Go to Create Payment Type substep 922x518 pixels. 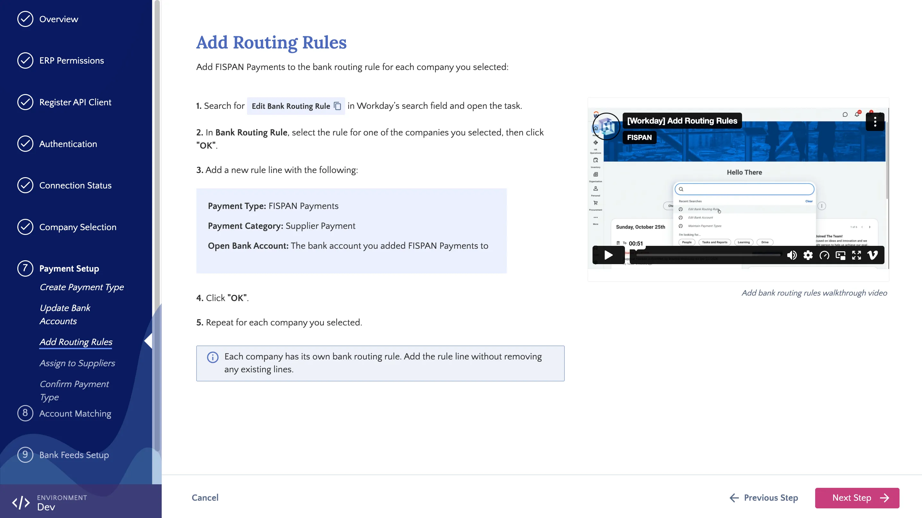click(81, 287)
